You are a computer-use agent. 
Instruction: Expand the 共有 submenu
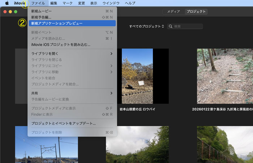[x=72, y=93]
